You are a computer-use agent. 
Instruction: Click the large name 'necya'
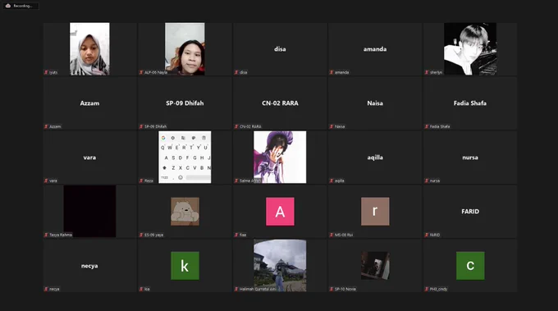[89, 266]
